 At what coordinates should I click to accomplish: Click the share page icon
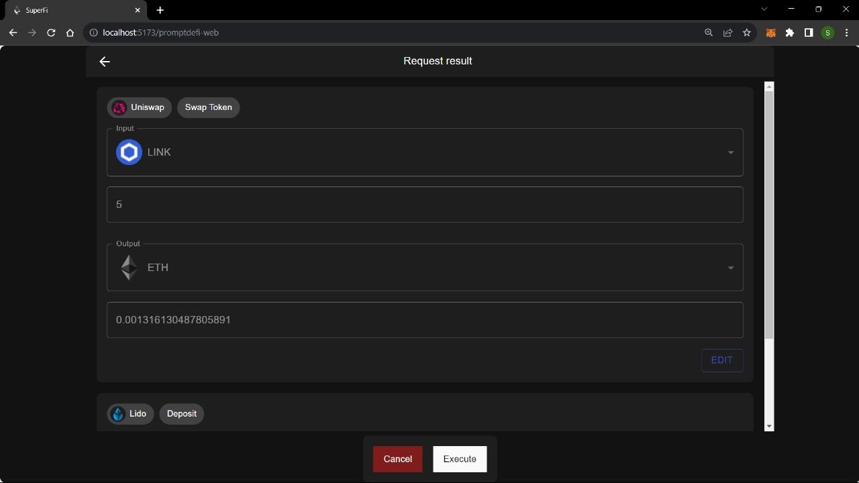[727, 33]
